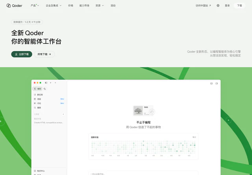Click the back arrow in app window
The image size is (252, 175).
[x=51, y=83]
